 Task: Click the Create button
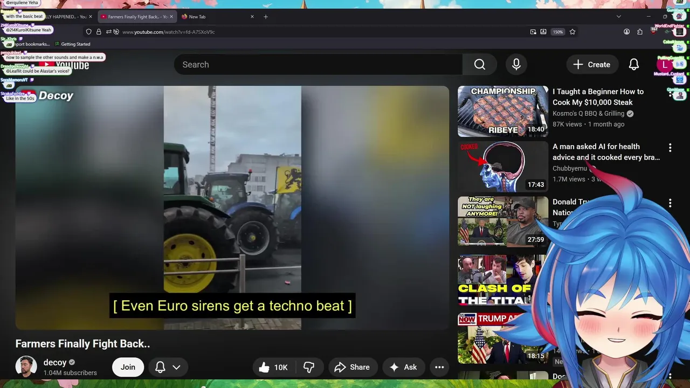(591, 65)
